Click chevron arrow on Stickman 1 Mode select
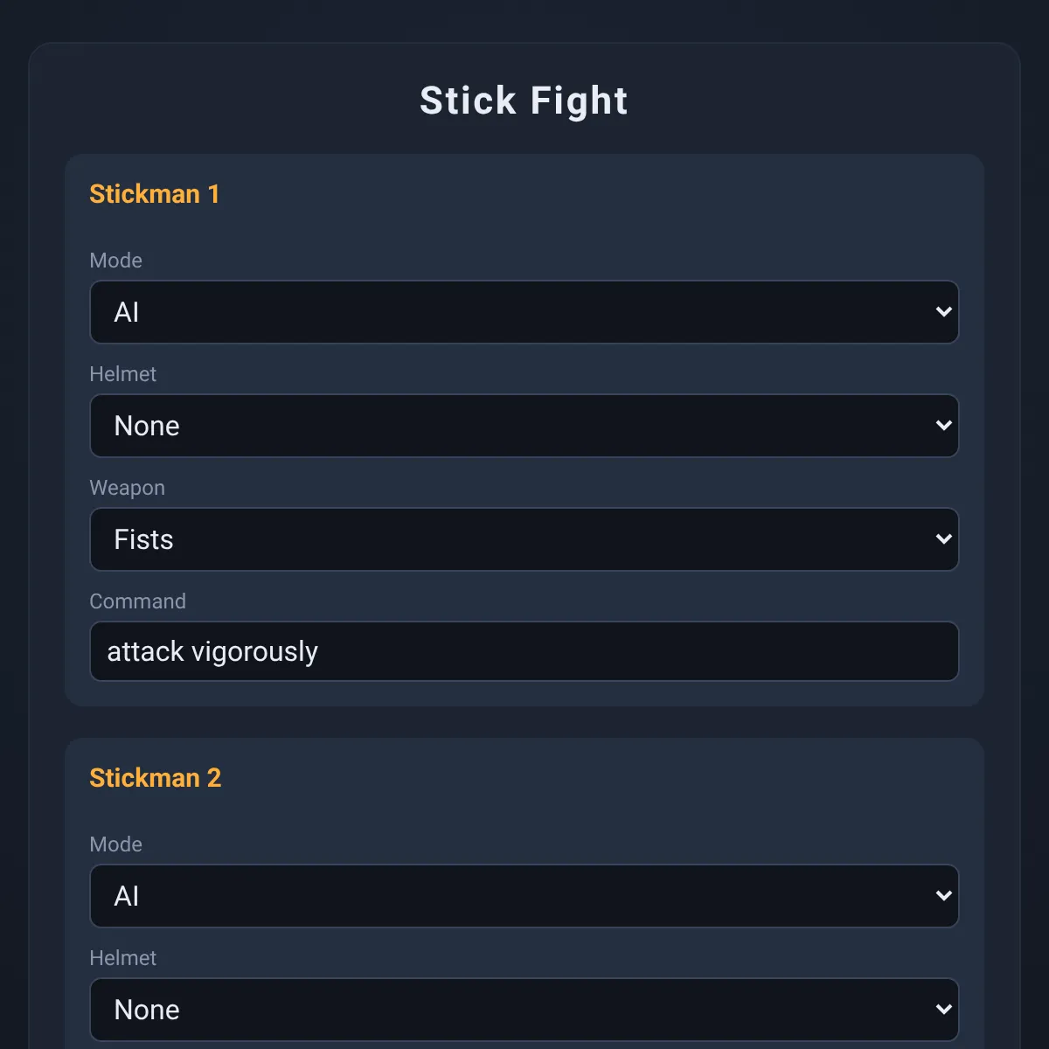The image size is (1049, 1049). coord(943,312)
